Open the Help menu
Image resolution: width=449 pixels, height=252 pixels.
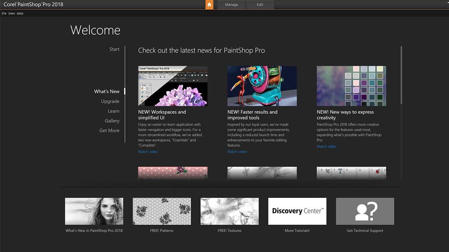click(20, 14)
